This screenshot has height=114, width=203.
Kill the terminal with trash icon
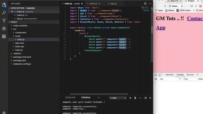135,98
